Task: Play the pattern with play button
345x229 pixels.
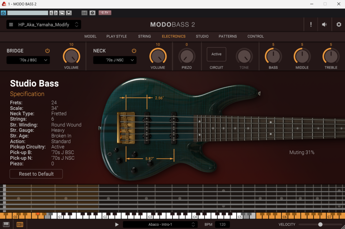Action: (x=117, y=224)
